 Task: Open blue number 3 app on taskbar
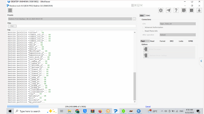(x=85, y=111)
